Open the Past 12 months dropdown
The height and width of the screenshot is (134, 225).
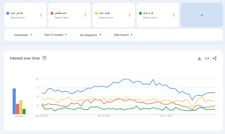(56, 35)
